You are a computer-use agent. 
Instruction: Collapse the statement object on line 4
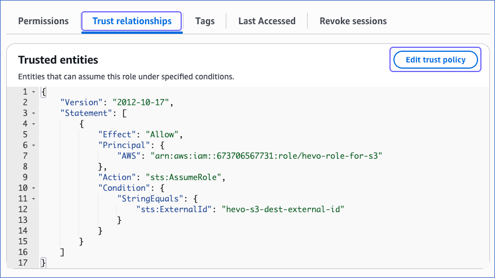pos(34,124)
